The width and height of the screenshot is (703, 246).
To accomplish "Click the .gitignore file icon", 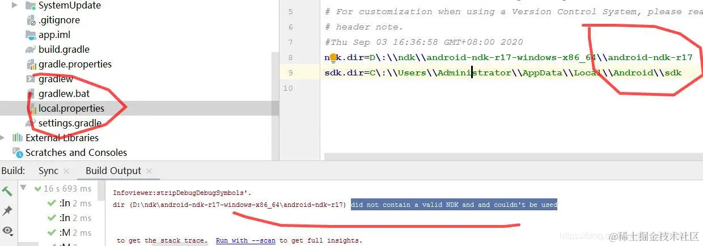I will (x=30, y=20).
